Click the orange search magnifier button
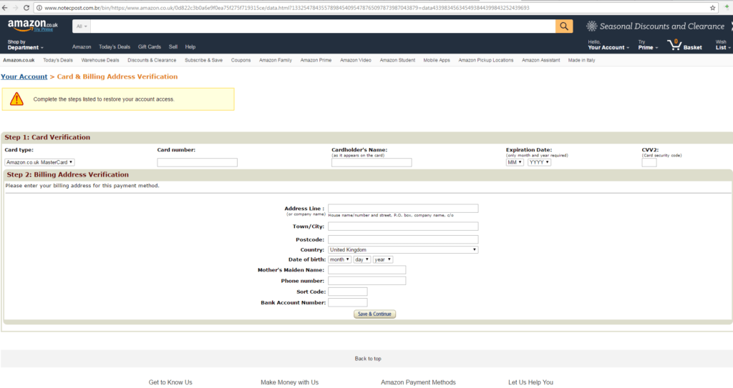 [x=564, y=26]
